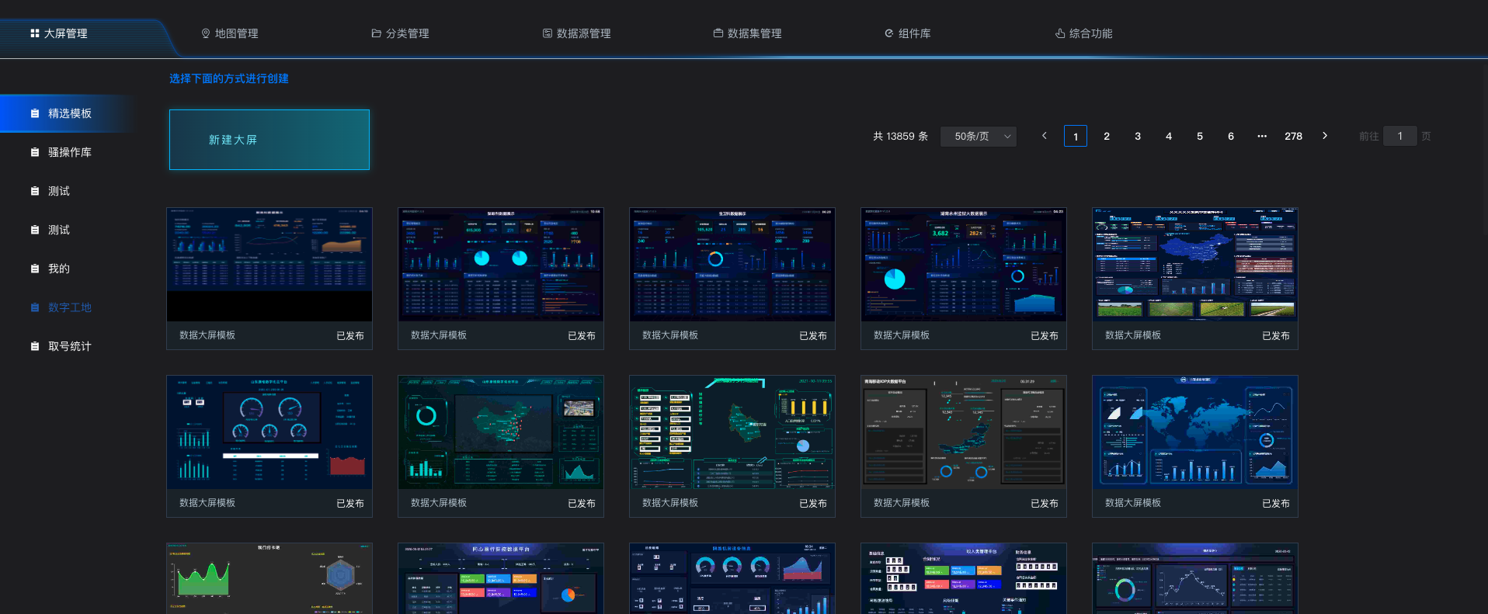
Task: Jump to page 3
Action: click(x=1138, y=136)
